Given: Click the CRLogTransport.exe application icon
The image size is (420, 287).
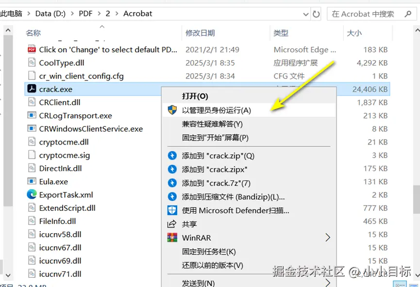Looking at the screenshot, I should click(x=32, y=115).
